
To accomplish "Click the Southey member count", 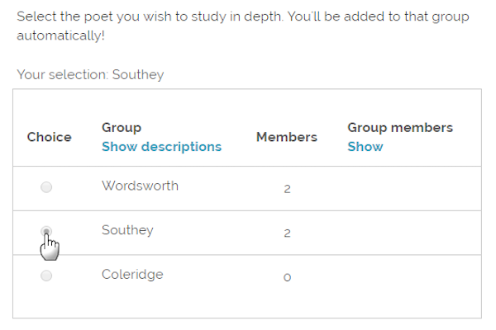I will tap(287, 233).
